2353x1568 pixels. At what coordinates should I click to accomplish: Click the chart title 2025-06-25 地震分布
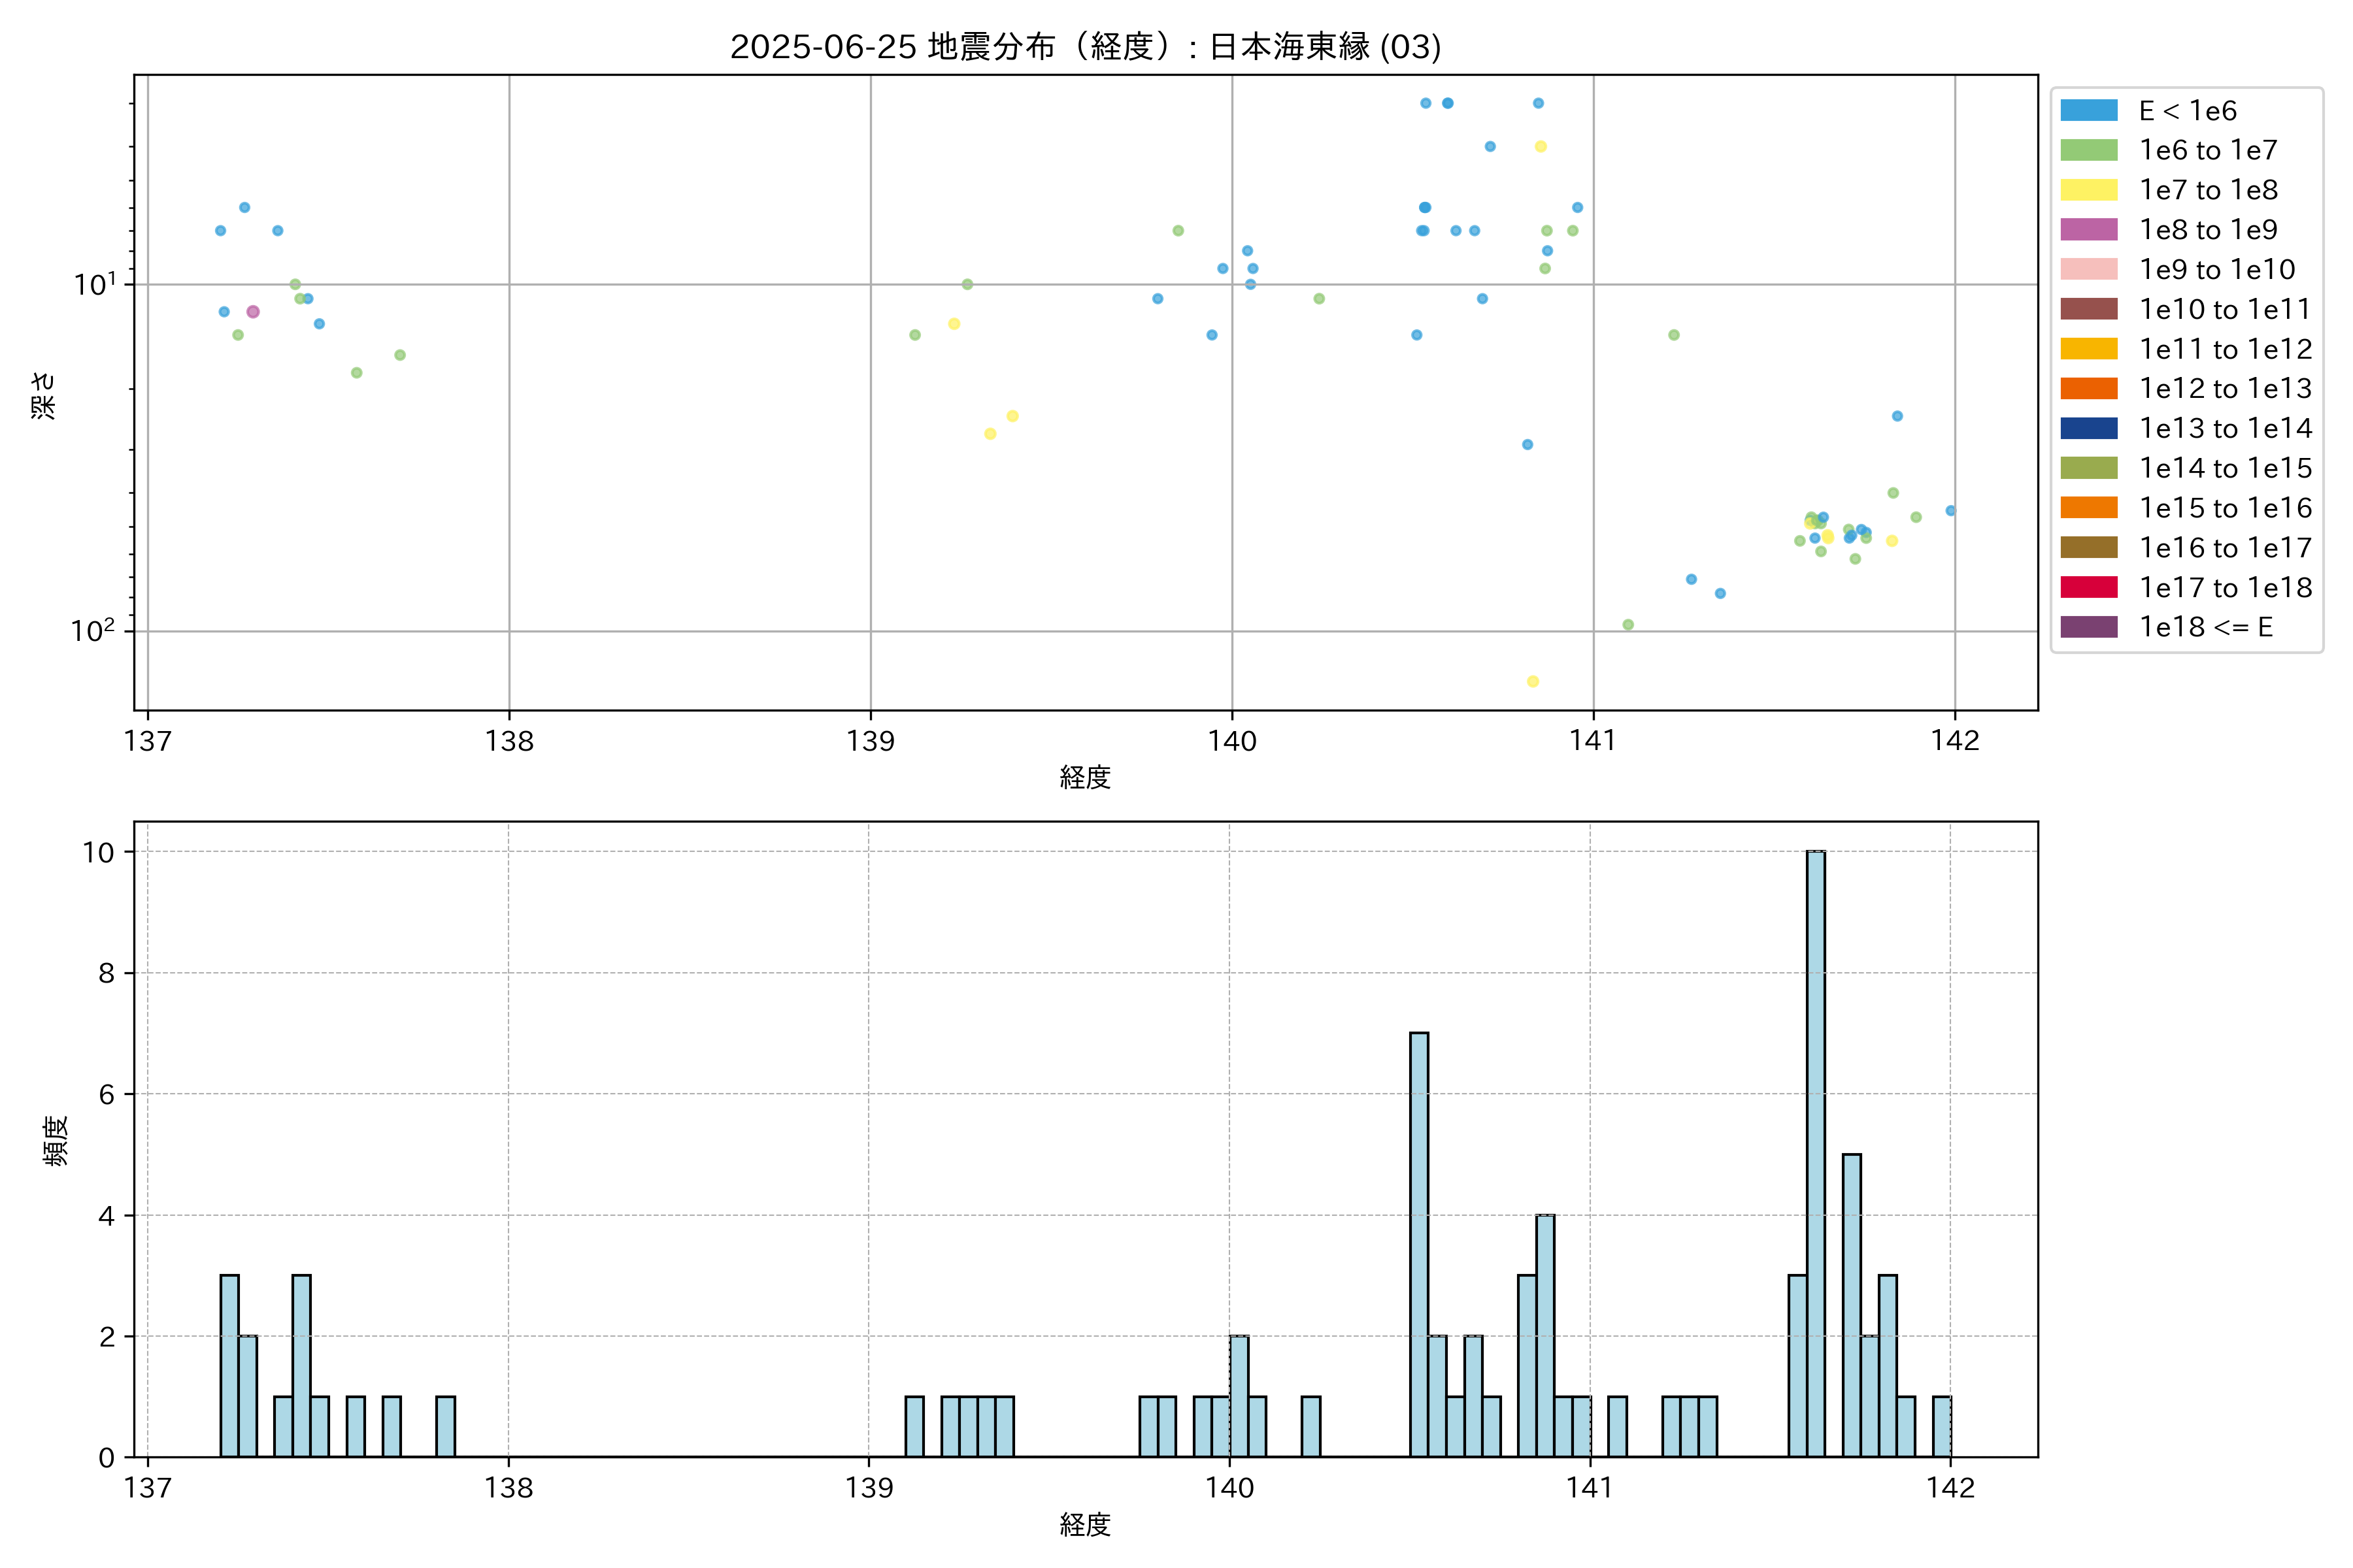(1084, 47)
